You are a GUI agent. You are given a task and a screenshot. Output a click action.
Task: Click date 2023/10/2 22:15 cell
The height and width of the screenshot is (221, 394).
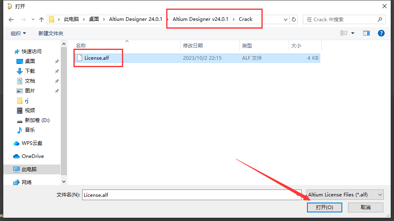[x=202, y=58]
